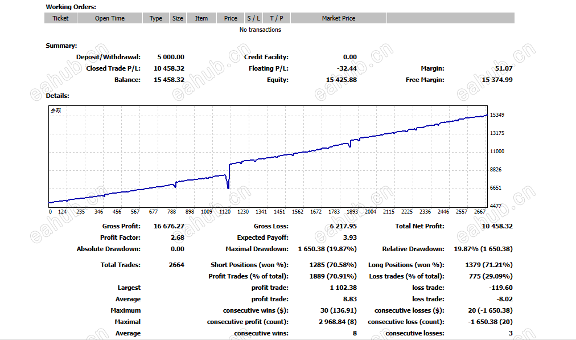Click the chart legend text in the top-left corner
The image size is (576, 340).
(56, 110)
